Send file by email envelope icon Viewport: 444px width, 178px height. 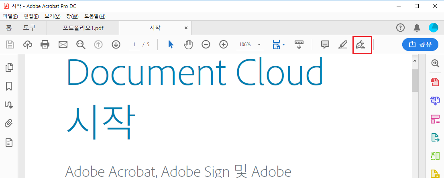pyautogui.click(x=63, y=44)
